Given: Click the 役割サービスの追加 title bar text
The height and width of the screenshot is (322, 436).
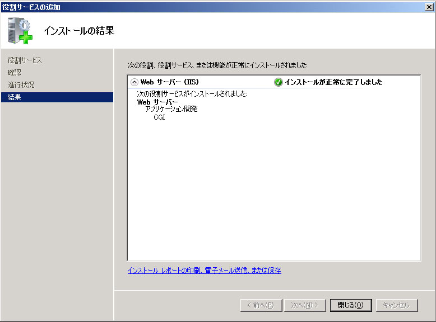Looking at the screenshot, I should [31, 7].
